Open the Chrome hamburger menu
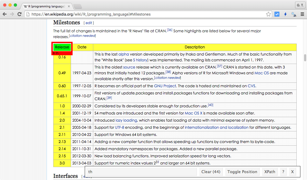The height and width of the screenshot is (180, 307). click(x=302, y=14)
